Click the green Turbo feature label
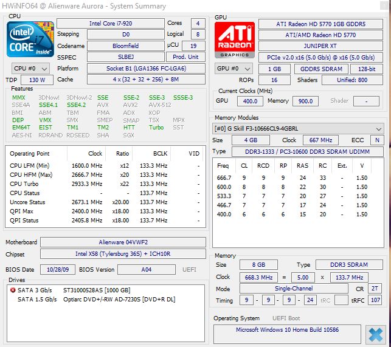Screen dimensions: 391x347 [x=156, y=128]
